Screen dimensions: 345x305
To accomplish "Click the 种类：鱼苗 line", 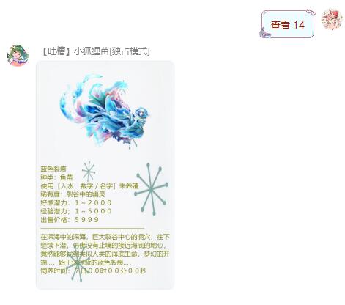I will [x=56, y=177].
